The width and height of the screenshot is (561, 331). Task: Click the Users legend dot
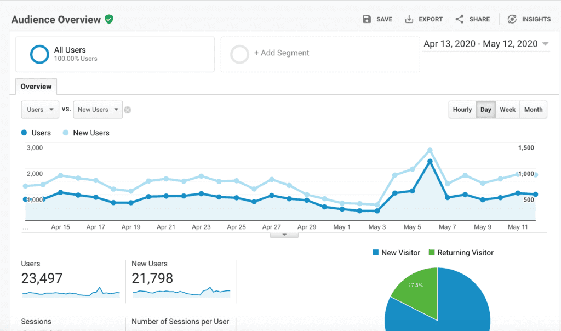[x=24, y=133]
